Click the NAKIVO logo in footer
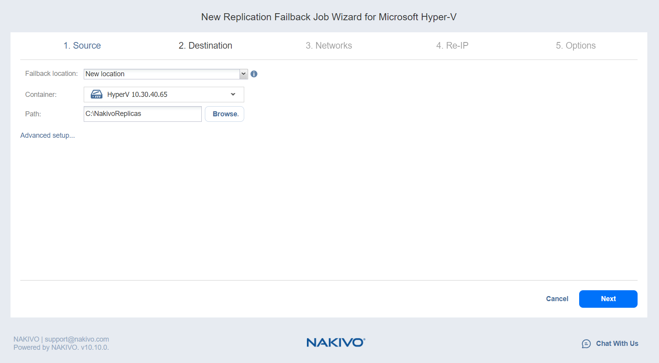The width and height of the screenshot is (659, 363). [335, 342]
